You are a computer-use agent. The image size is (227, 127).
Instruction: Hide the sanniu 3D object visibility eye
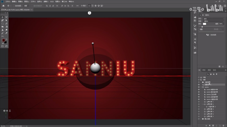click(x=199, y=87)
